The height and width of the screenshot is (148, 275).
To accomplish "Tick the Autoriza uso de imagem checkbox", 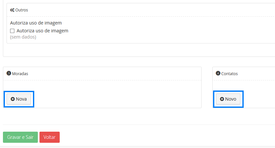I will 12,31.
